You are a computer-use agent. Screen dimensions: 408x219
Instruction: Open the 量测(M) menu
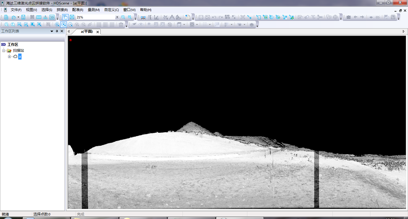pos(94,10)
